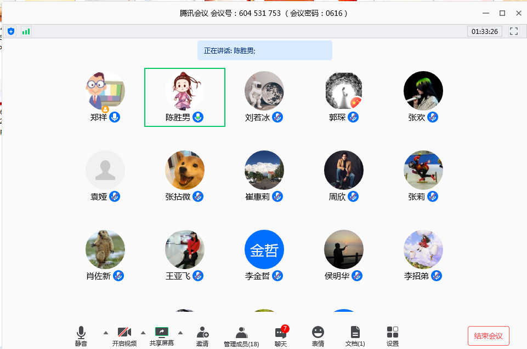
Task: Maximize the Tencent Meeting window
Action: click(502, 13)
